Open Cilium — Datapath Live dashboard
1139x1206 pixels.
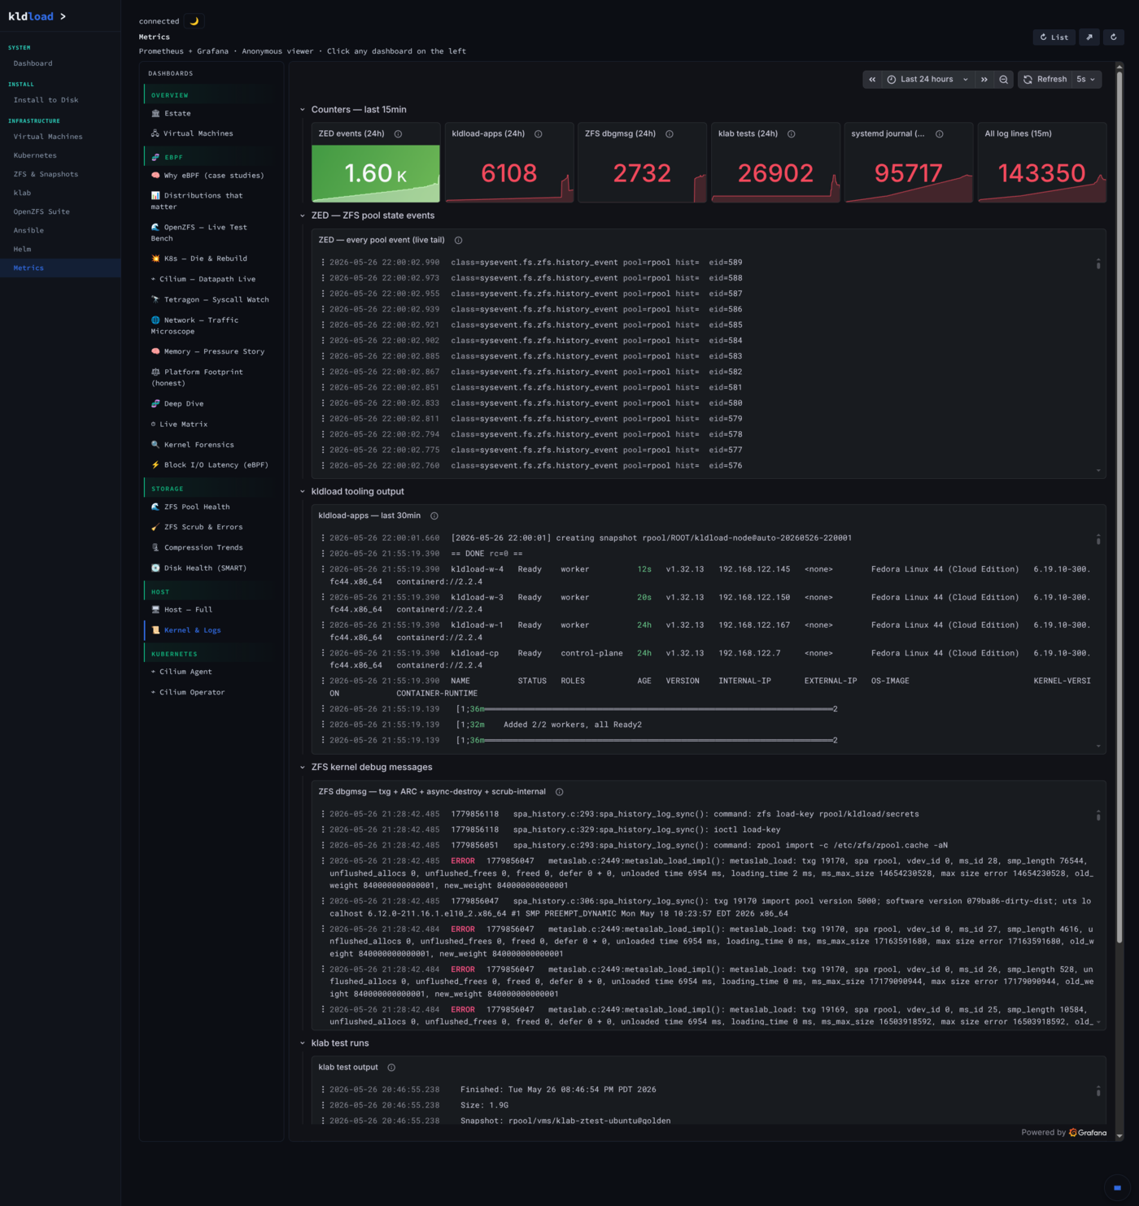coord(210,279)
